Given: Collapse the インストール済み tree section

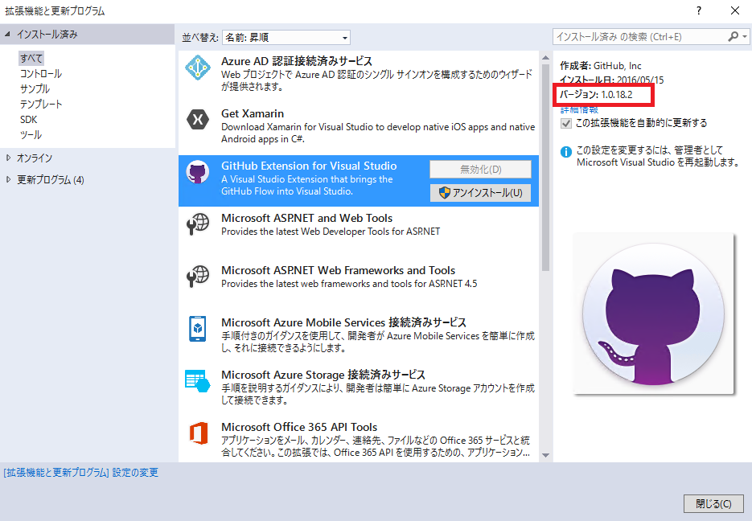Looking at the screenshot, I should (7, 34).
